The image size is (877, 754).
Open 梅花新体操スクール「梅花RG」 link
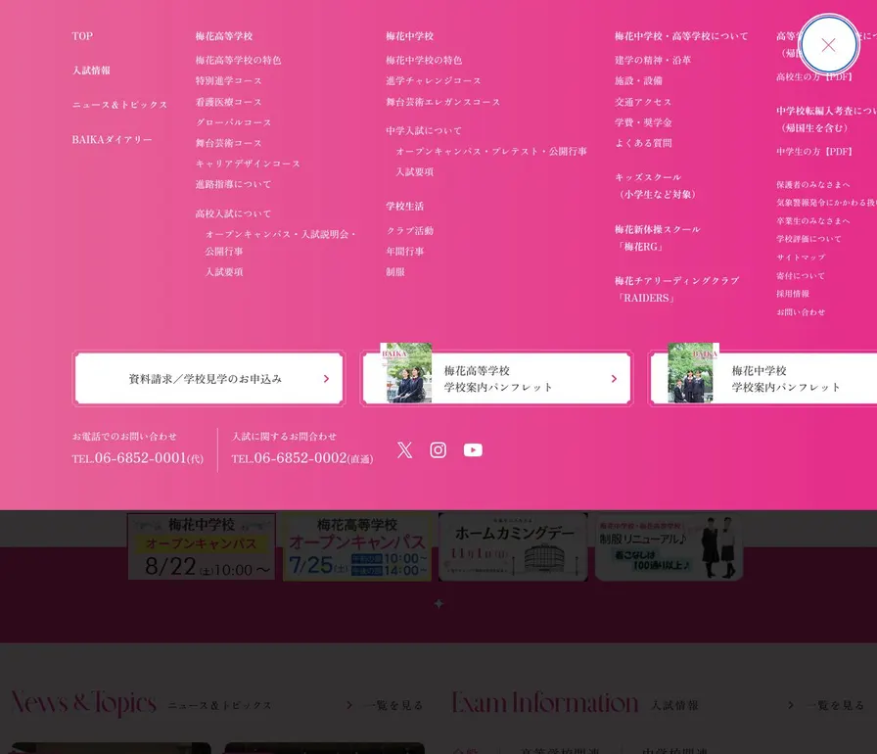657,238
